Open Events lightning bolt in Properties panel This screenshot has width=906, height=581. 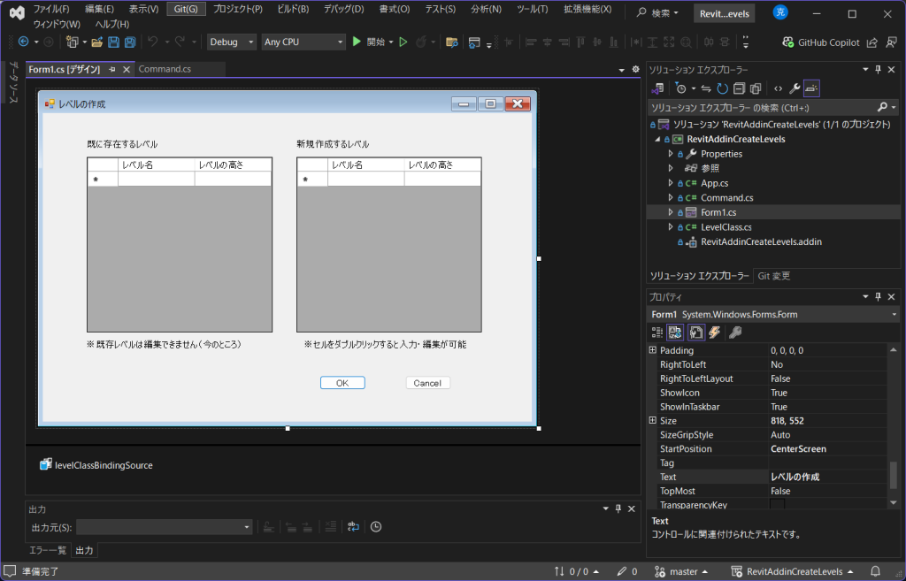[714, 333]
